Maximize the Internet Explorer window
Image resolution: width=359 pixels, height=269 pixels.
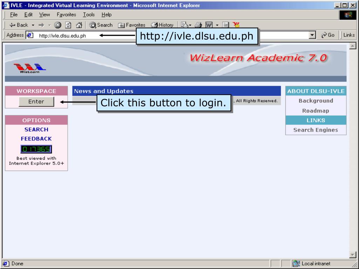pos(344,5)
